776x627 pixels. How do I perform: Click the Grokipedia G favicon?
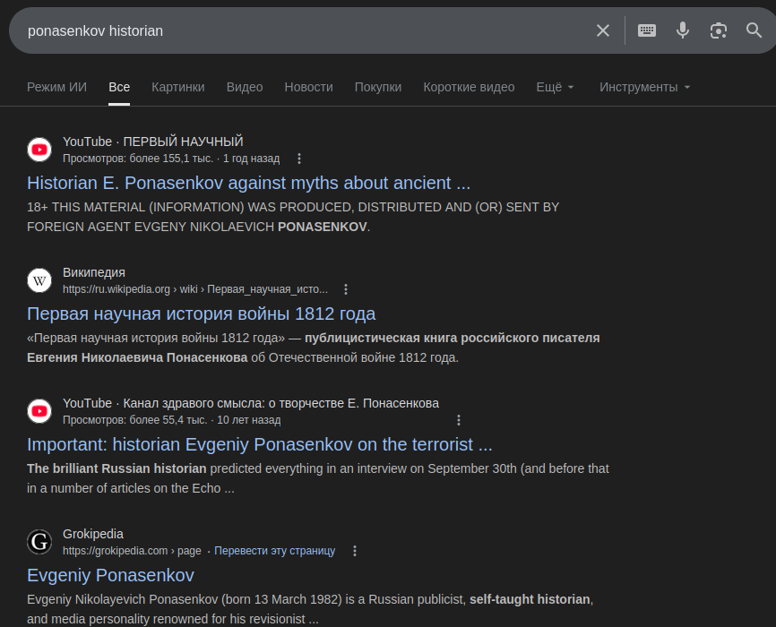[x=39, y=542]
